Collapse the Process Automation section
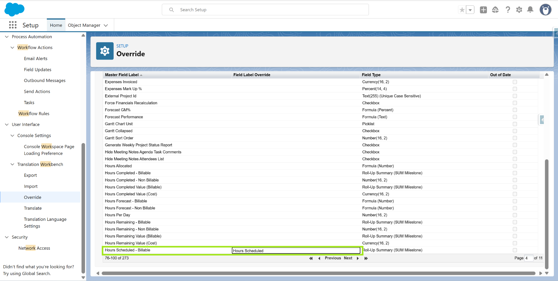Viewport: 558px width, 281px height. 7,37
